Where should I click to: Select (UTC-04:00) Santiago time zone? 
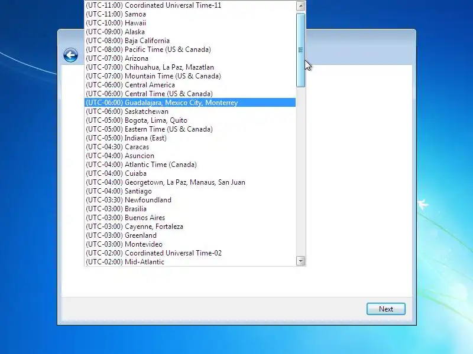(x=190, y=191)
